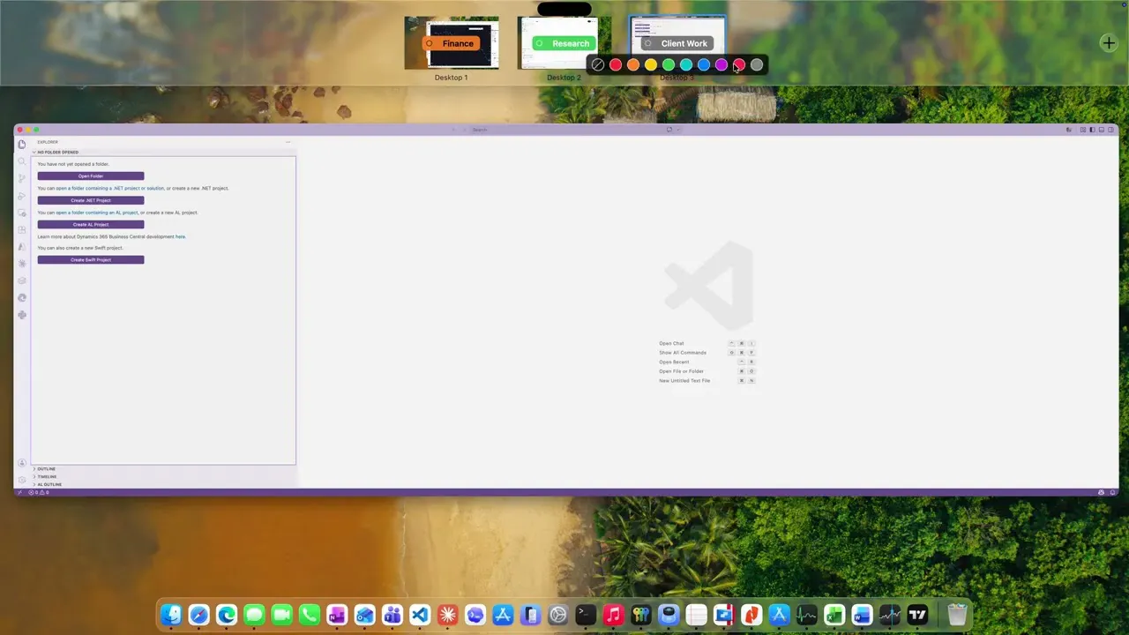Screen dimensions: 1129x635
Task: Open the Accounts icon in the activity bar
Action: tap(22, 463)
